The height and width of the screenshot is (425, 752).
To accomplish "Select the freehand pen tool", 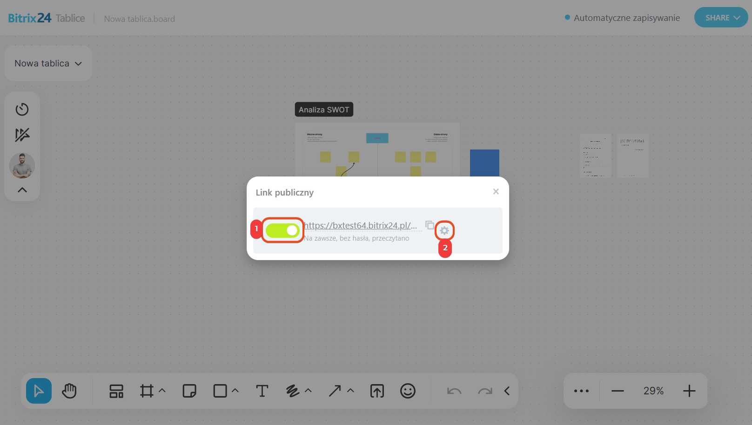I will tap(293, 391).
